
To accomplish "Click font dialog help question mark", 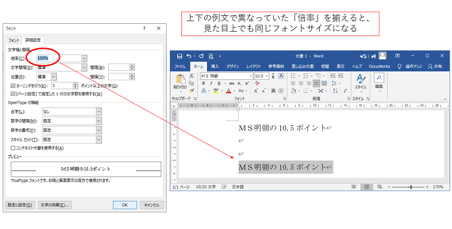I will click(144, 29).
